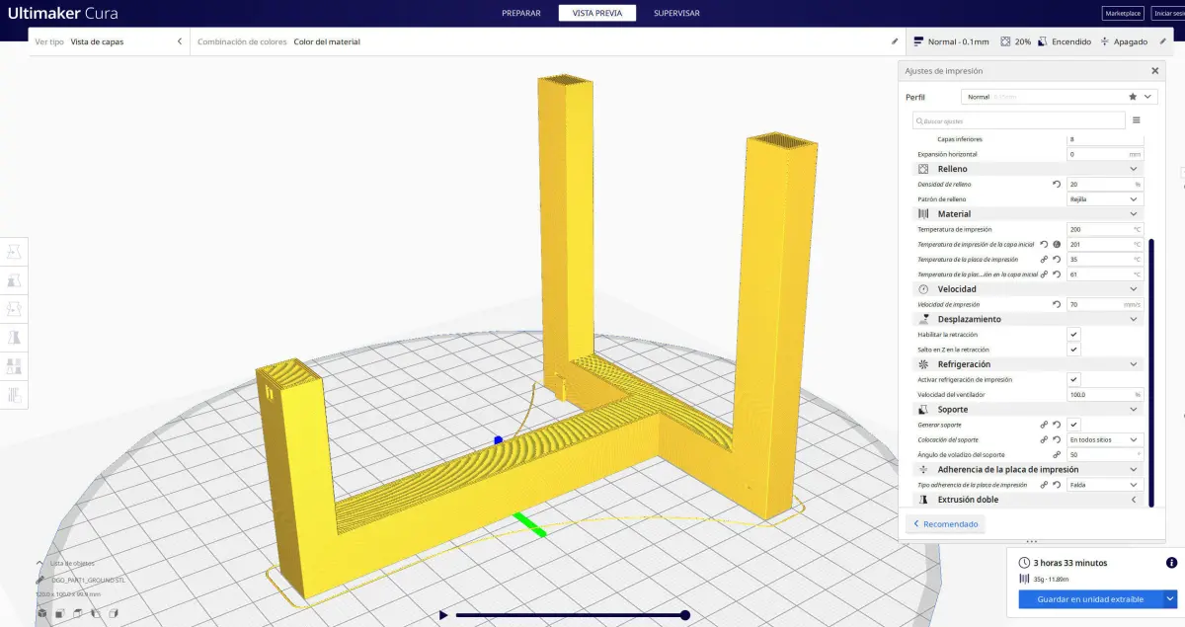1185x627 pixels.
Task: Open Colocación del soporte dropdown
Action: [x=1104, y=439]
